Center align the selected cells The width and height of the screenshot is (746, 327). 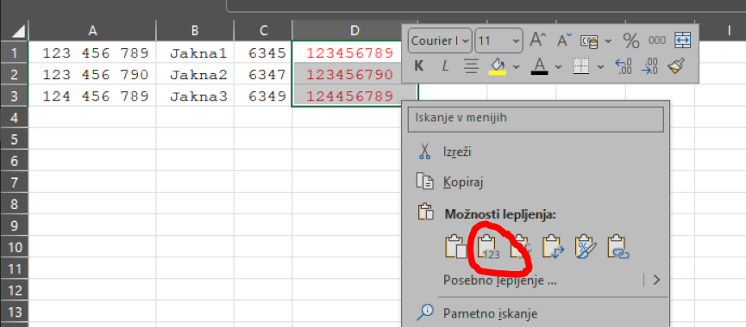(x=471, y=66)
